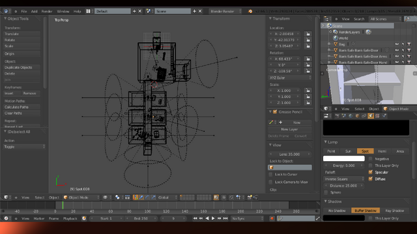This screenshot has height=234, width=417.
Task: Select the Sun lamp type tab
Action: click(348, 151)
